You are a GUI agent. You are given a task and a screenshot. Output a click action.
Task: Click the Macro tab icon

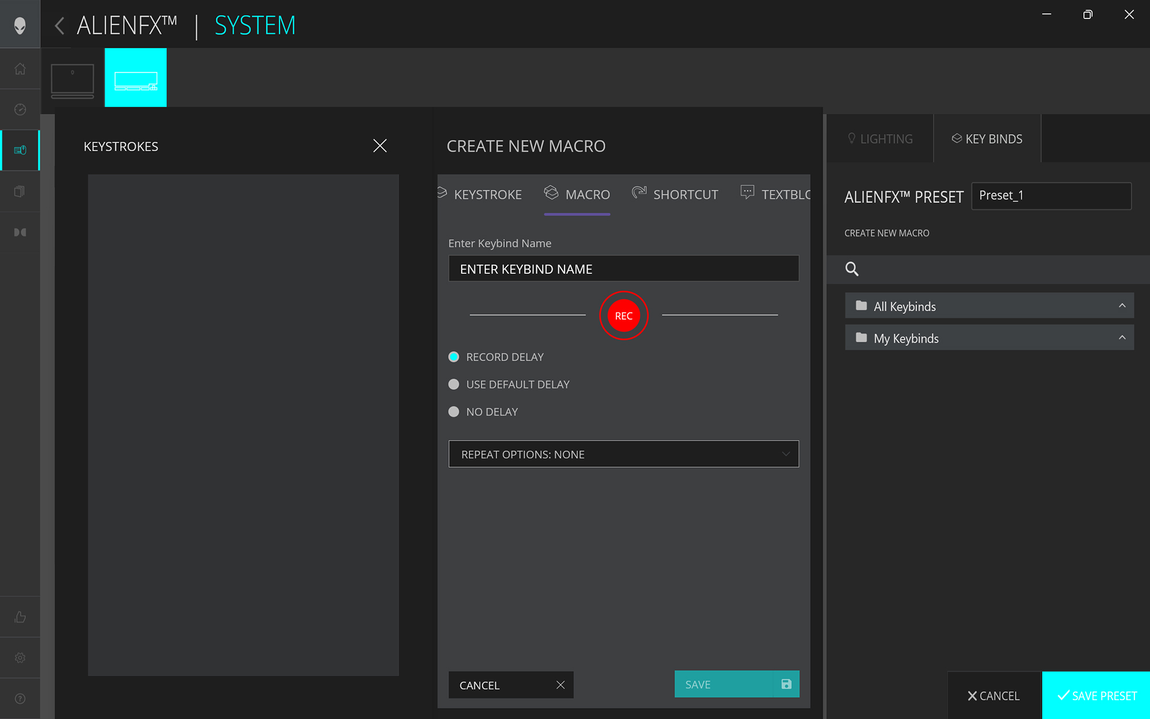pyautogui.click(x=551, y=193)
